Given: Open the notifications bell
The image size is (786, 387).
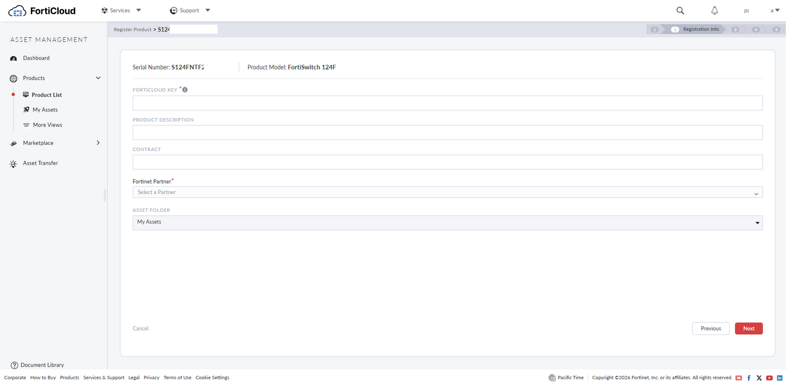Looking at the screenshot, I should pos(714,11).
